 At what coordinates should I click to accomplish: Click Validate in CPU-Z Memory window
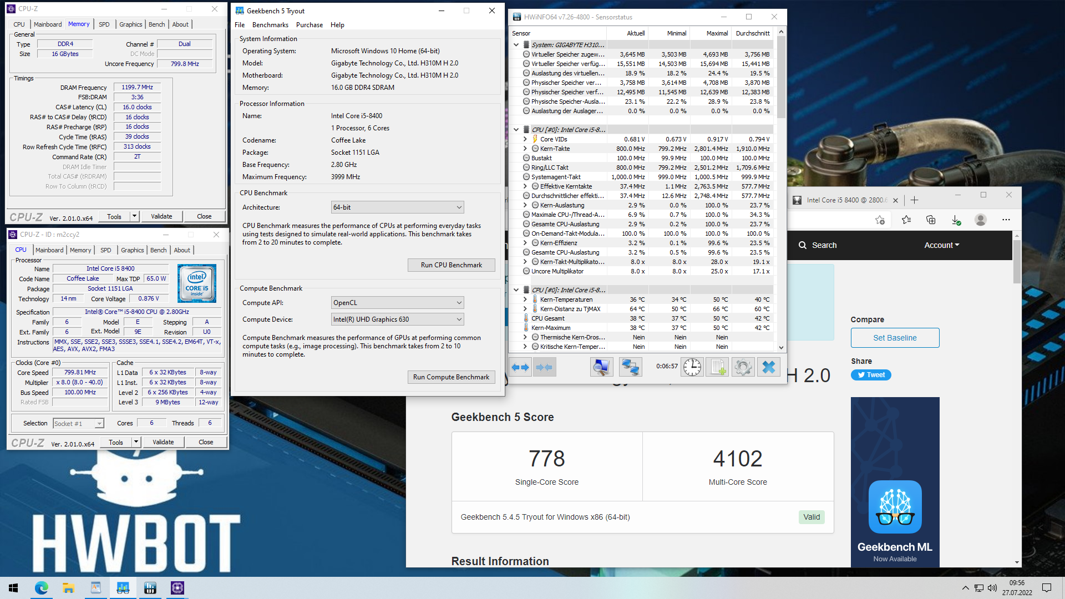click(161, 216)
